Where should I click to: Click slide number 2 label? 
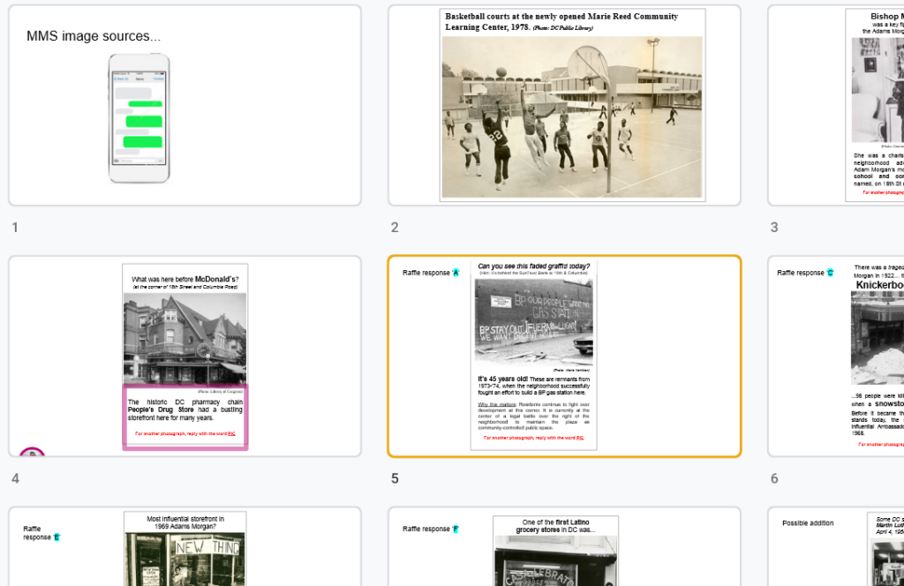click(395, 227)
